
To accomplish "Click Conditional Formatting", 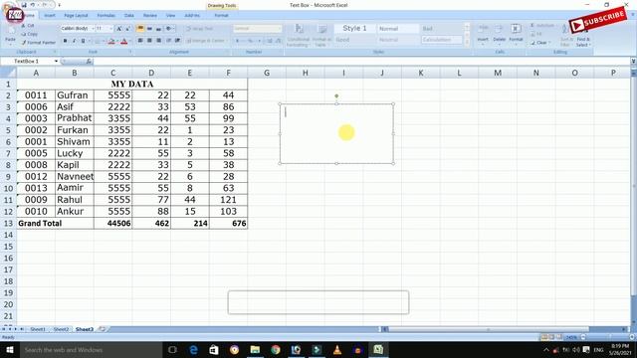I will [299, 36].
